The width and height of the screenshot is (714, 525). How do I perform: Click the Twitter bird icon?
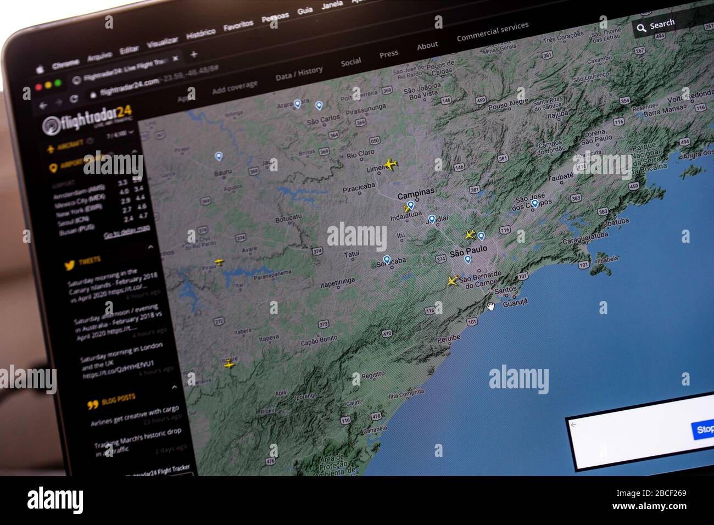tap(69, 266)
